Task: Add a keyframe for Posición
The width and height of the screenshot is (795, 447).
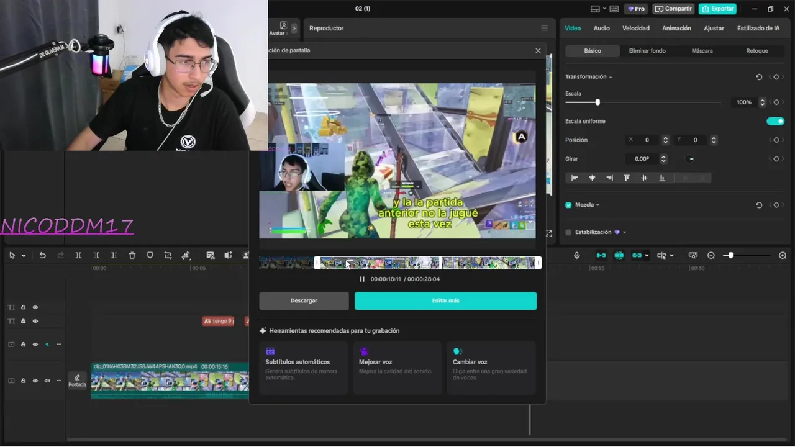Action: click(776, 140)
